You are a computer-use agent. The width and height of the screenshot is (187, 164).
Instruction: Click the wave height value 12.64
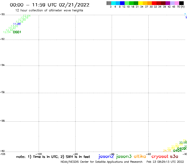point(27,16)
